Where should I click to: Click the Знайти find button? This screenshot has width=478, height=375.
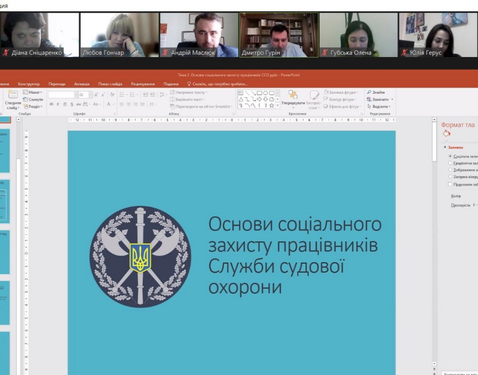[x=376, y=92]
